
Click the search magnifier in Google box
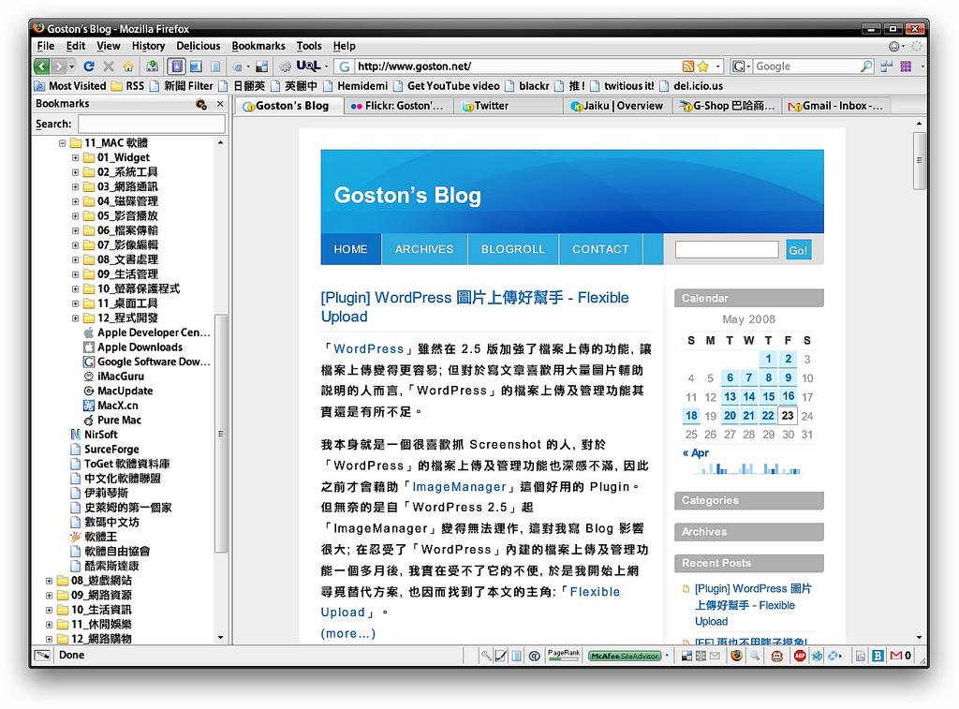(x=866, y=66)
